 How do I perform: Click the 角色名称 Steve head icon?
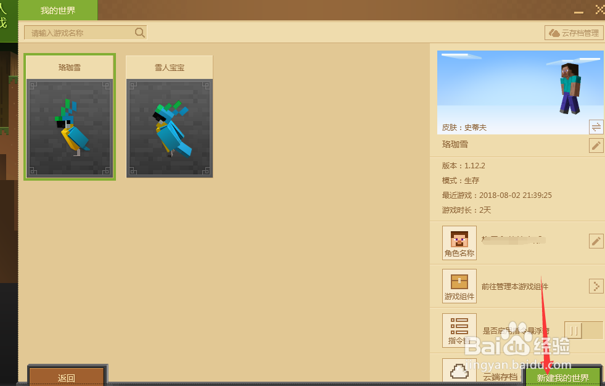[x=459, y=243]
